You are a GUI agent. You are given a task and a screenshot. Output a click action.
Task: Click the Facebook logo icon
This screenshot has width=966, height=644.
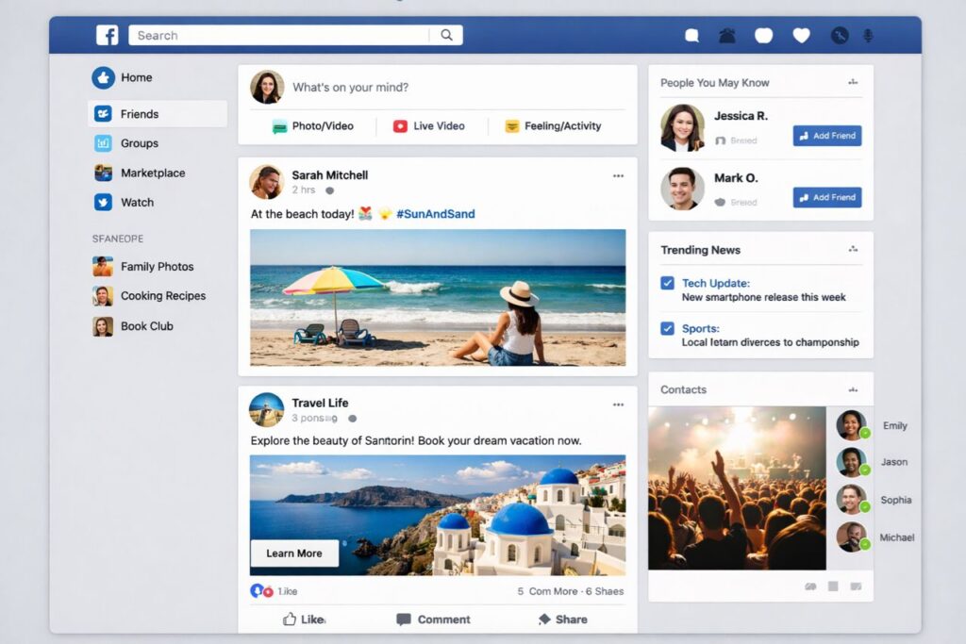[x=108, y=35]
